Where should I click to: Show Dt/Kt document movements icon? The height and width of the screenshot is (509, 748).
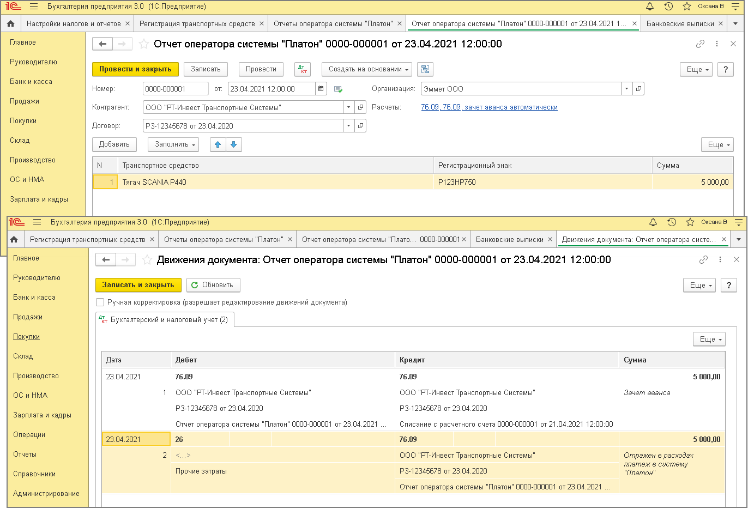(303, 69)
